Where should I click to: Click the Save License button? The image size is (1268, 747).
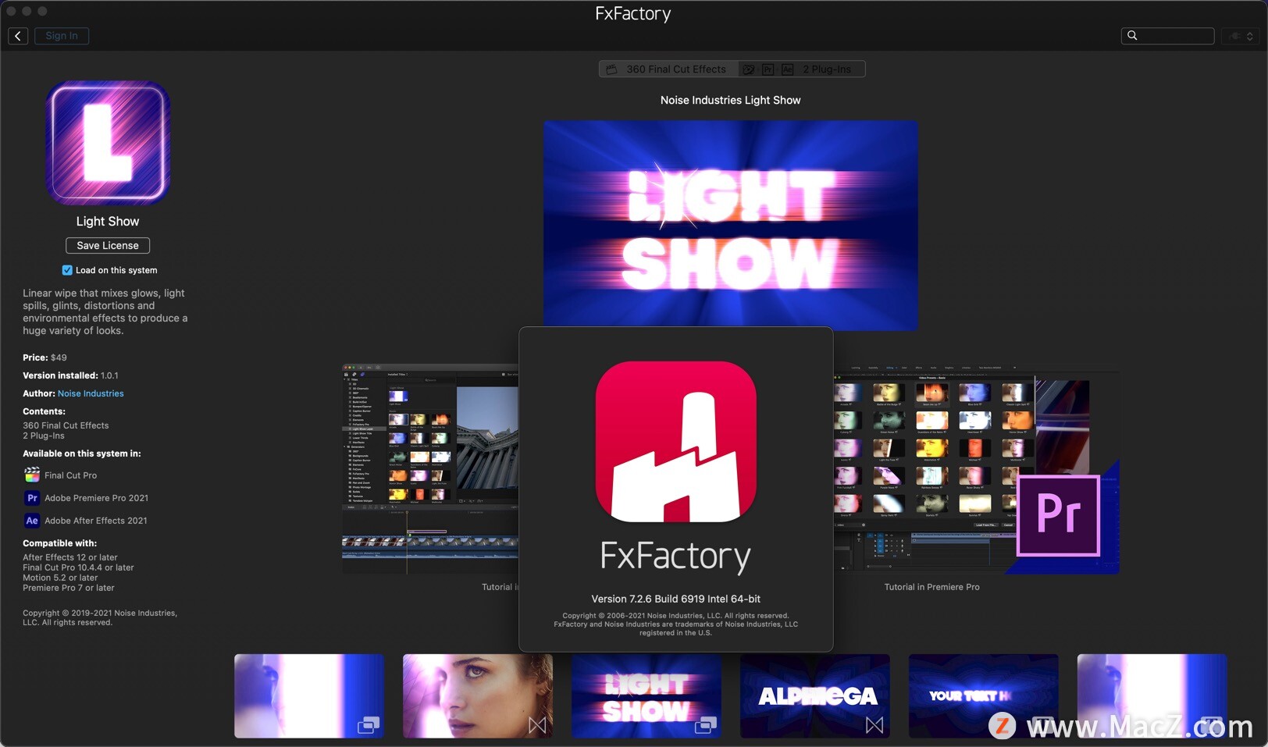click(x=108, y=245)
